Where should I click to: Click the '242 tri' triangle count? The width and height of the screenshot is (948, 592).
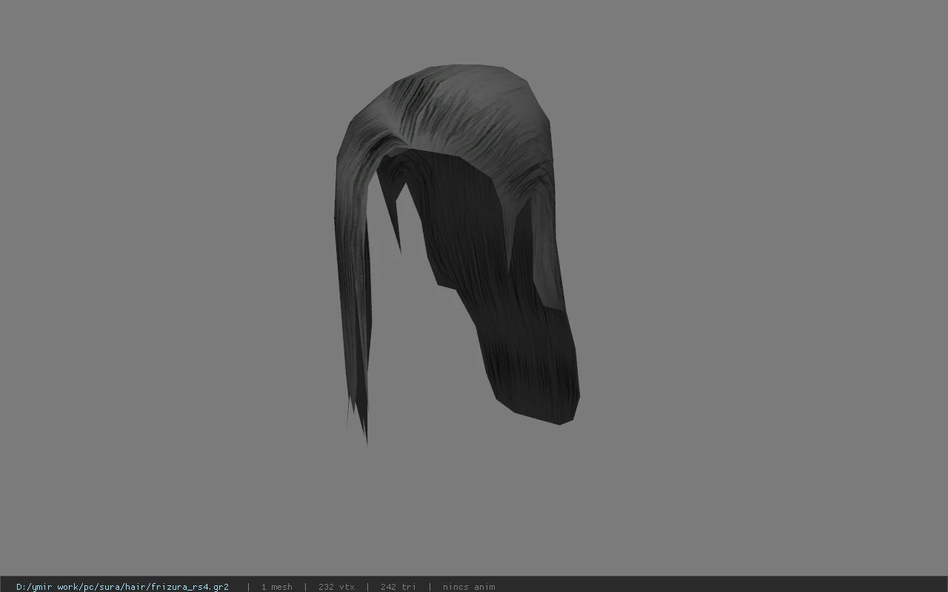coord(398,587)
